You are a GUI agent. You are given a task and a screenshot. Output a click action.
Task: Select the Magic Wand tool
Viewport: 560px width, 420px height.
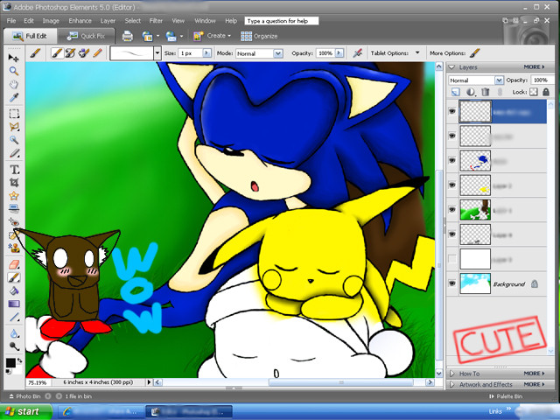click(14, 140)
